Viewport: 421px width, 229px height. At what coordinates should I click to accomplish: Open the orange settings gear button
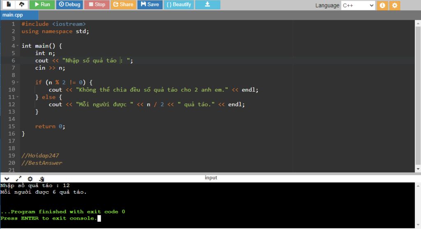(395, 5)
